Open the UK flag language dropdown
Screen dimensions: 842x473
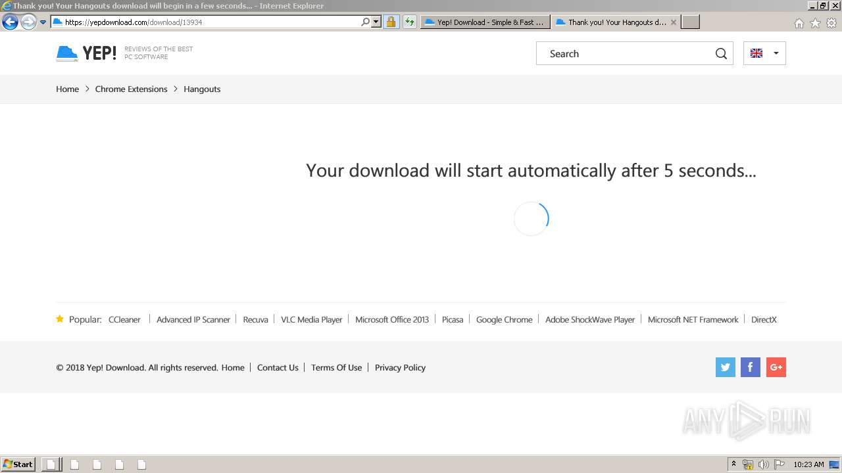click(764, 53)
